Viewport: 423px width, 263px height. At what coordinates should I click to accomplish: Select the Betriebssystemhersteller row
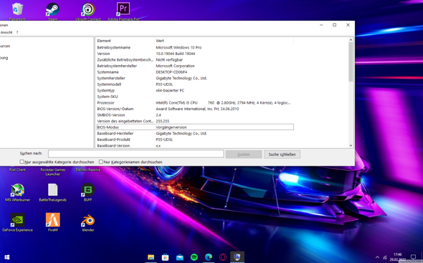[x=195, y=66]
